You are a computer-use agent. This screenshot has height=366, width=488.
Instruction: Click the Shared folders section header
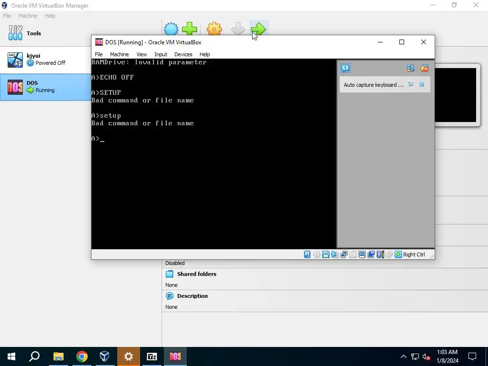click(197, 274)
